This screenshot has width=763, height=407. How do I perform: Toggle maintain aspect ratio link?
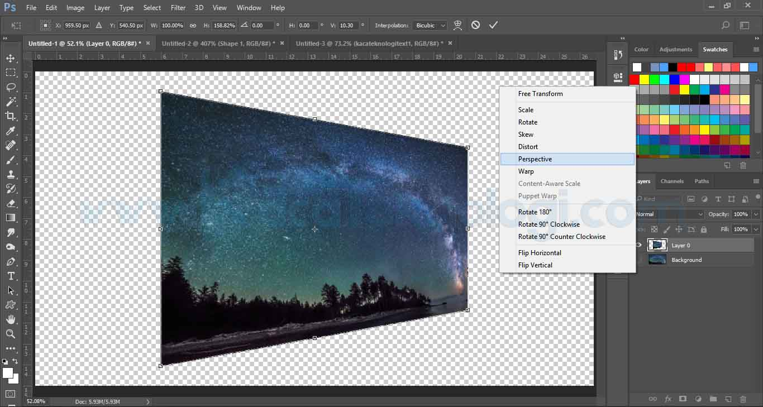tap(193, 25)
